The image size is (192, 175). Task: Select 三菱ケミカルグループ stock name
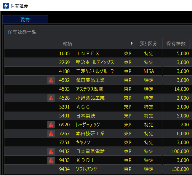[x=95, y=71]
